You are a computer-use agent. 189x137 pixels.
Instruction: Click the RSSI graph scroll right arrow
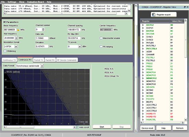coord(74,127)
